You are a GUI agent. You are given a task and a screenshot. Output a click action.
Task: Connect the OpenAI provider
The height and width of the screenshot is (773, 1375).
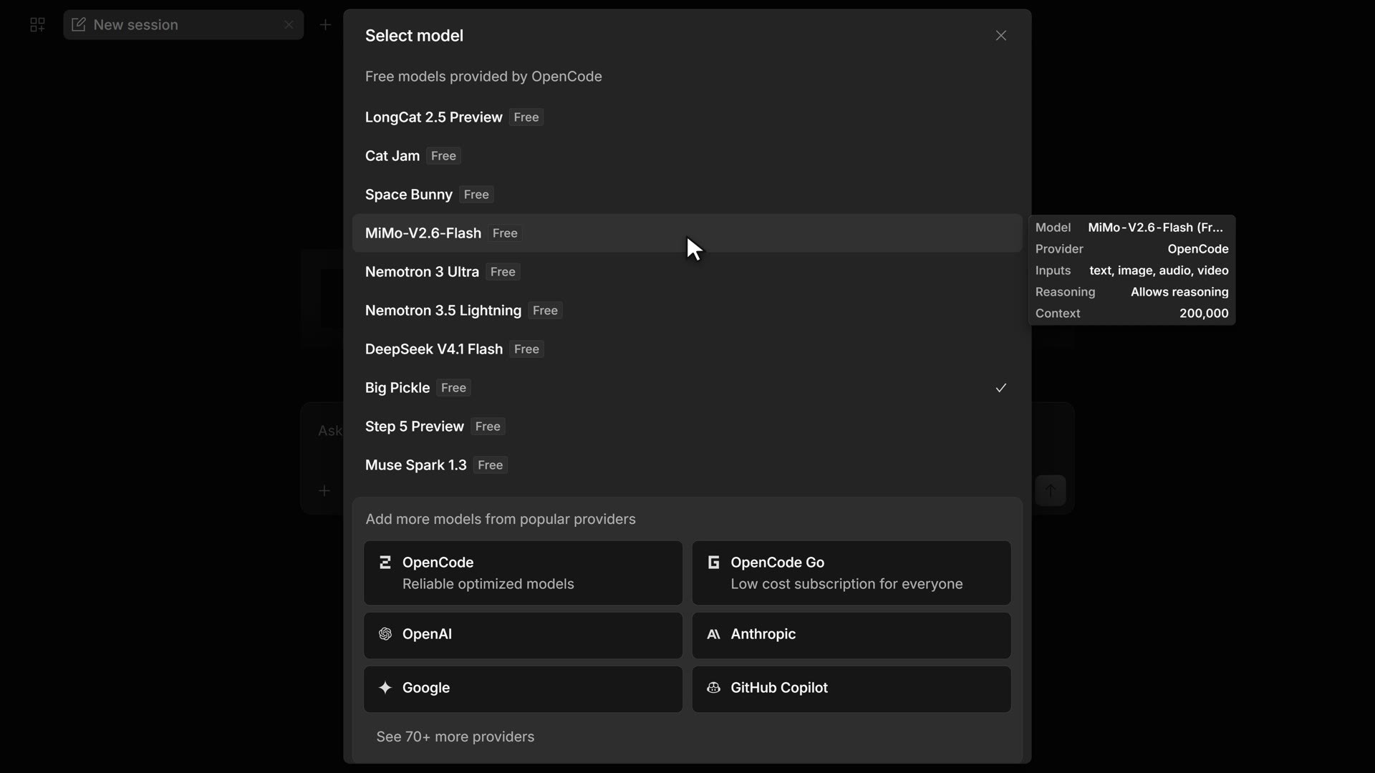pyautogui.click(x=523, y=635)
